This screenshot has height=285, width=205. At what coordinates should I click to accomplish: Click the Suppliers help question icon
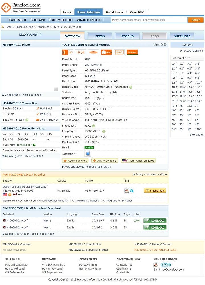(27, 120)
